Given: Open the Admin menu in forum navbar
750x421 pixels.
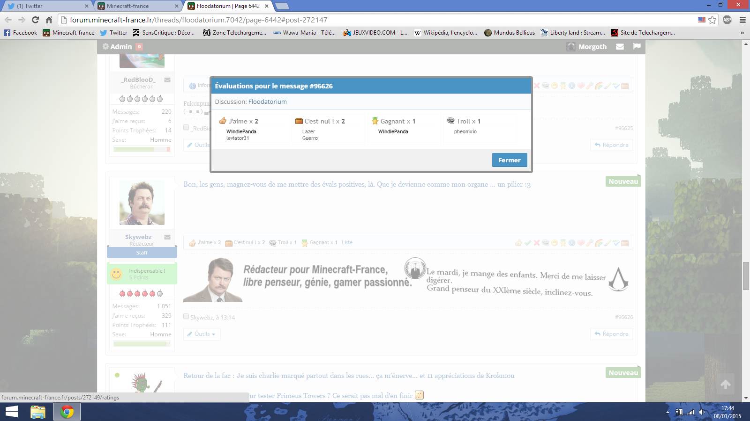Looking at the screenshot, I should (x=118, y=47).
